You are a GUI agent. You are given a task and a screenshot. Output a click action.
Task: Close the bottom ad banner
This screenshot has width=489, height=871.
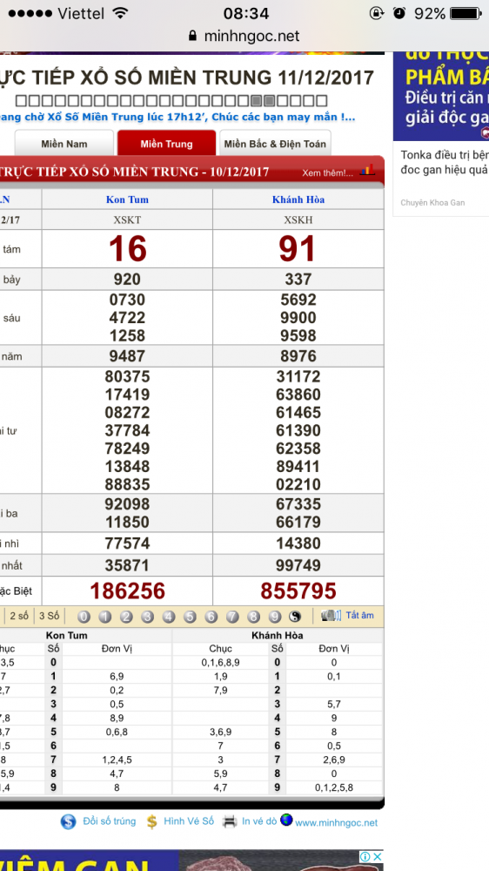pos(377,856)
